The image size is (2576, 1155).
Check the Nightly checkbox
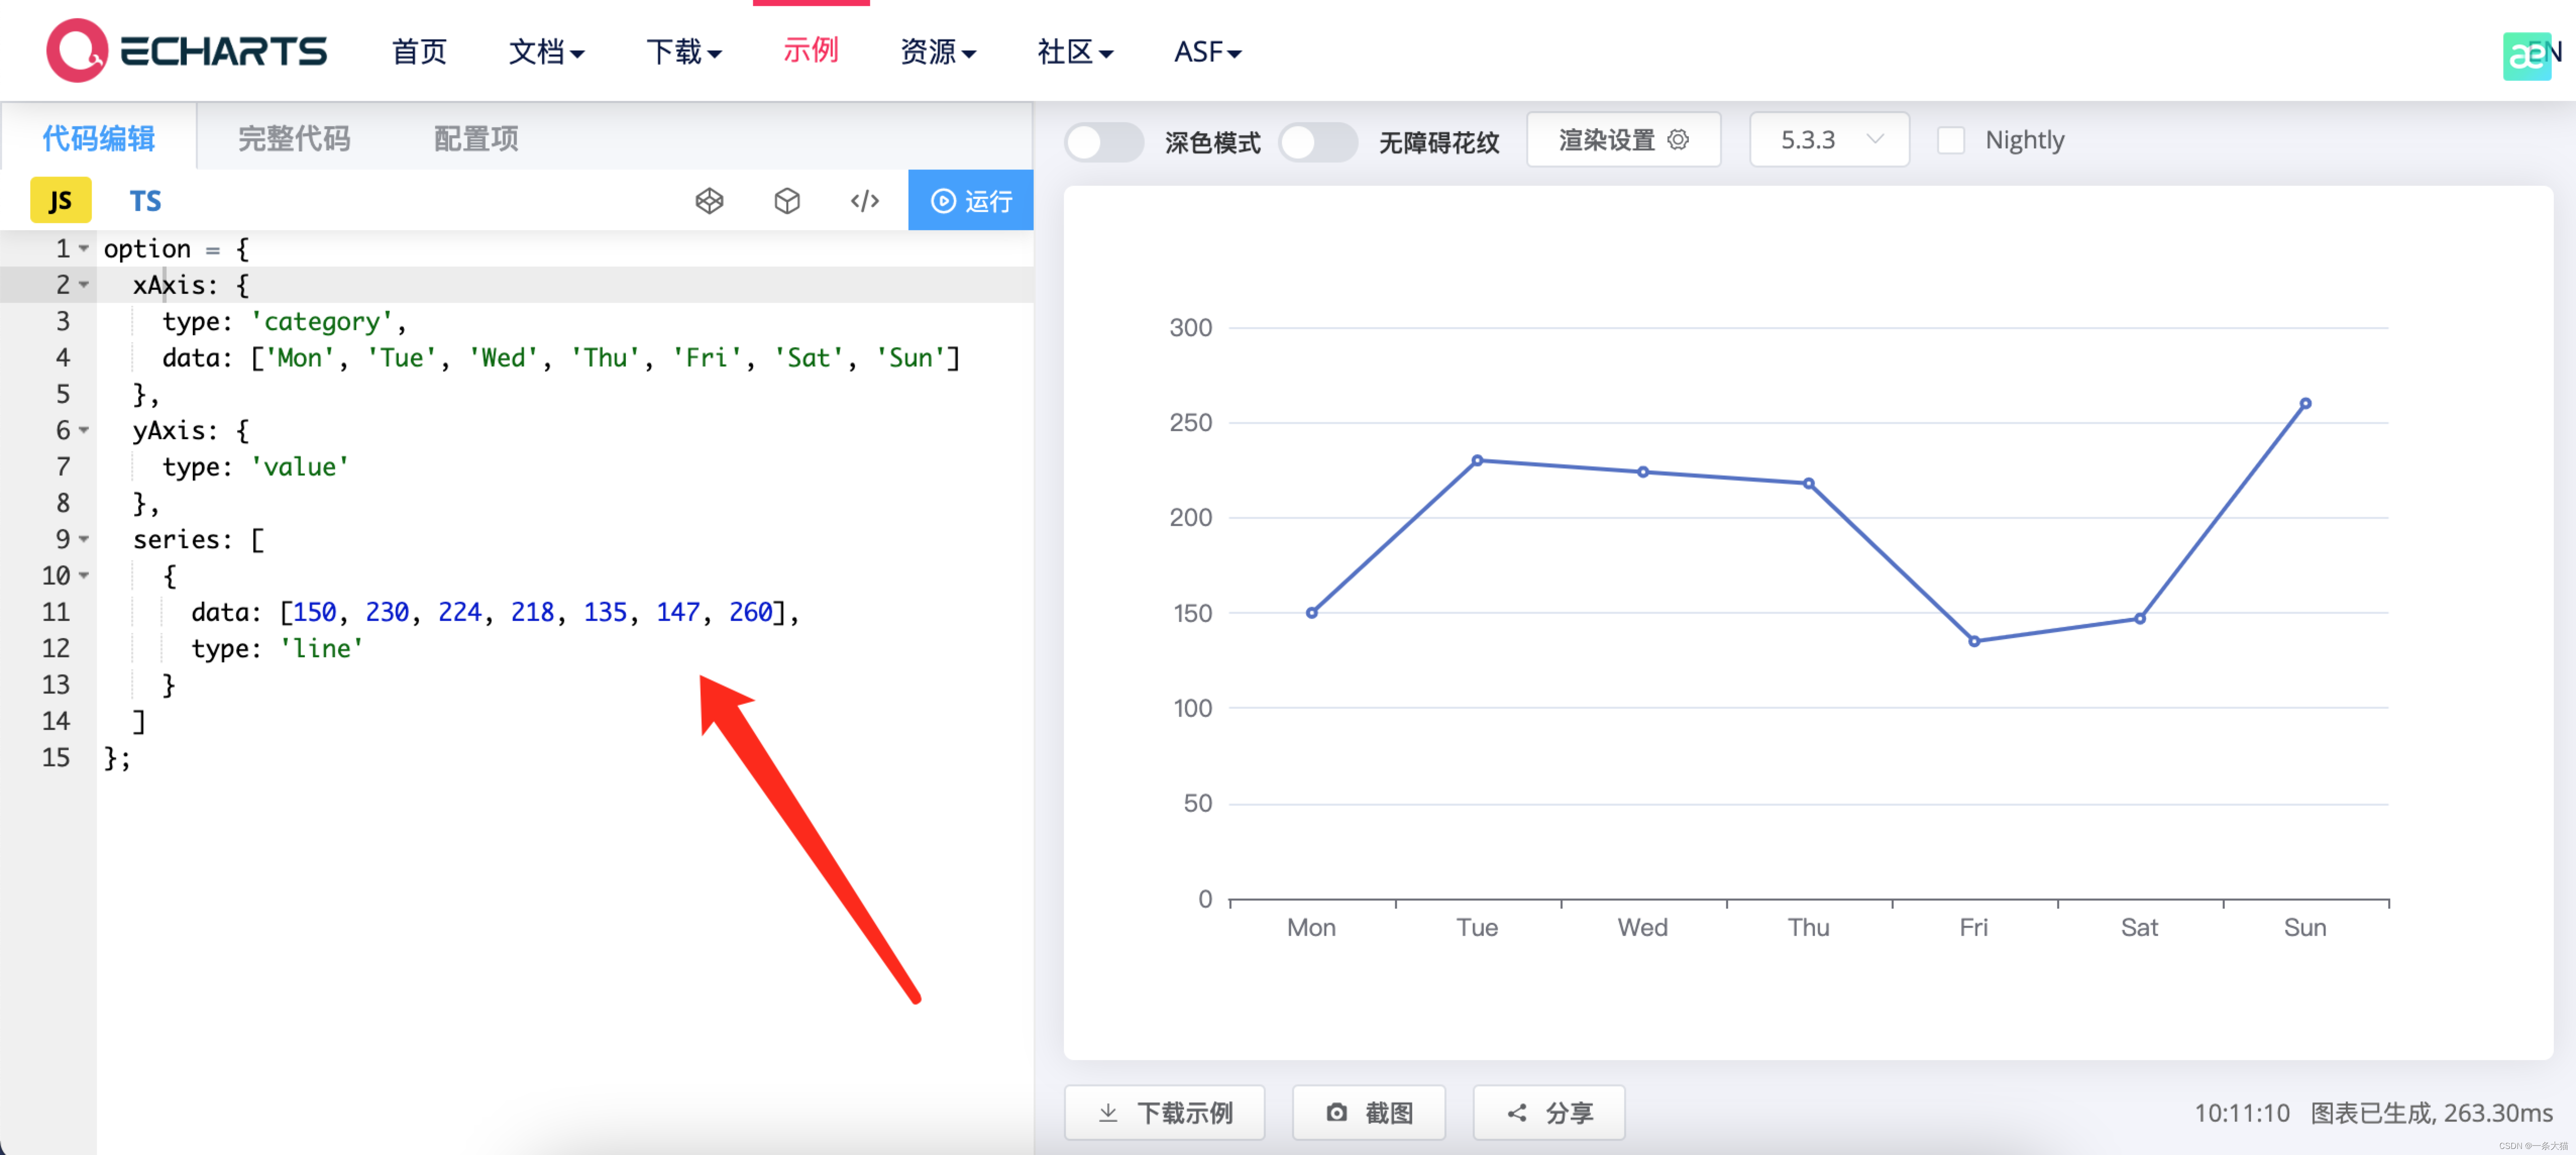(1951, 141)
